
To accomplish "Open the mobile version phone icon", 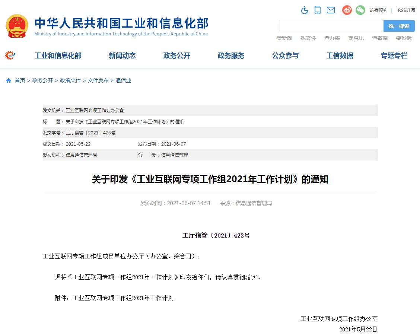I will coord(318,10).
